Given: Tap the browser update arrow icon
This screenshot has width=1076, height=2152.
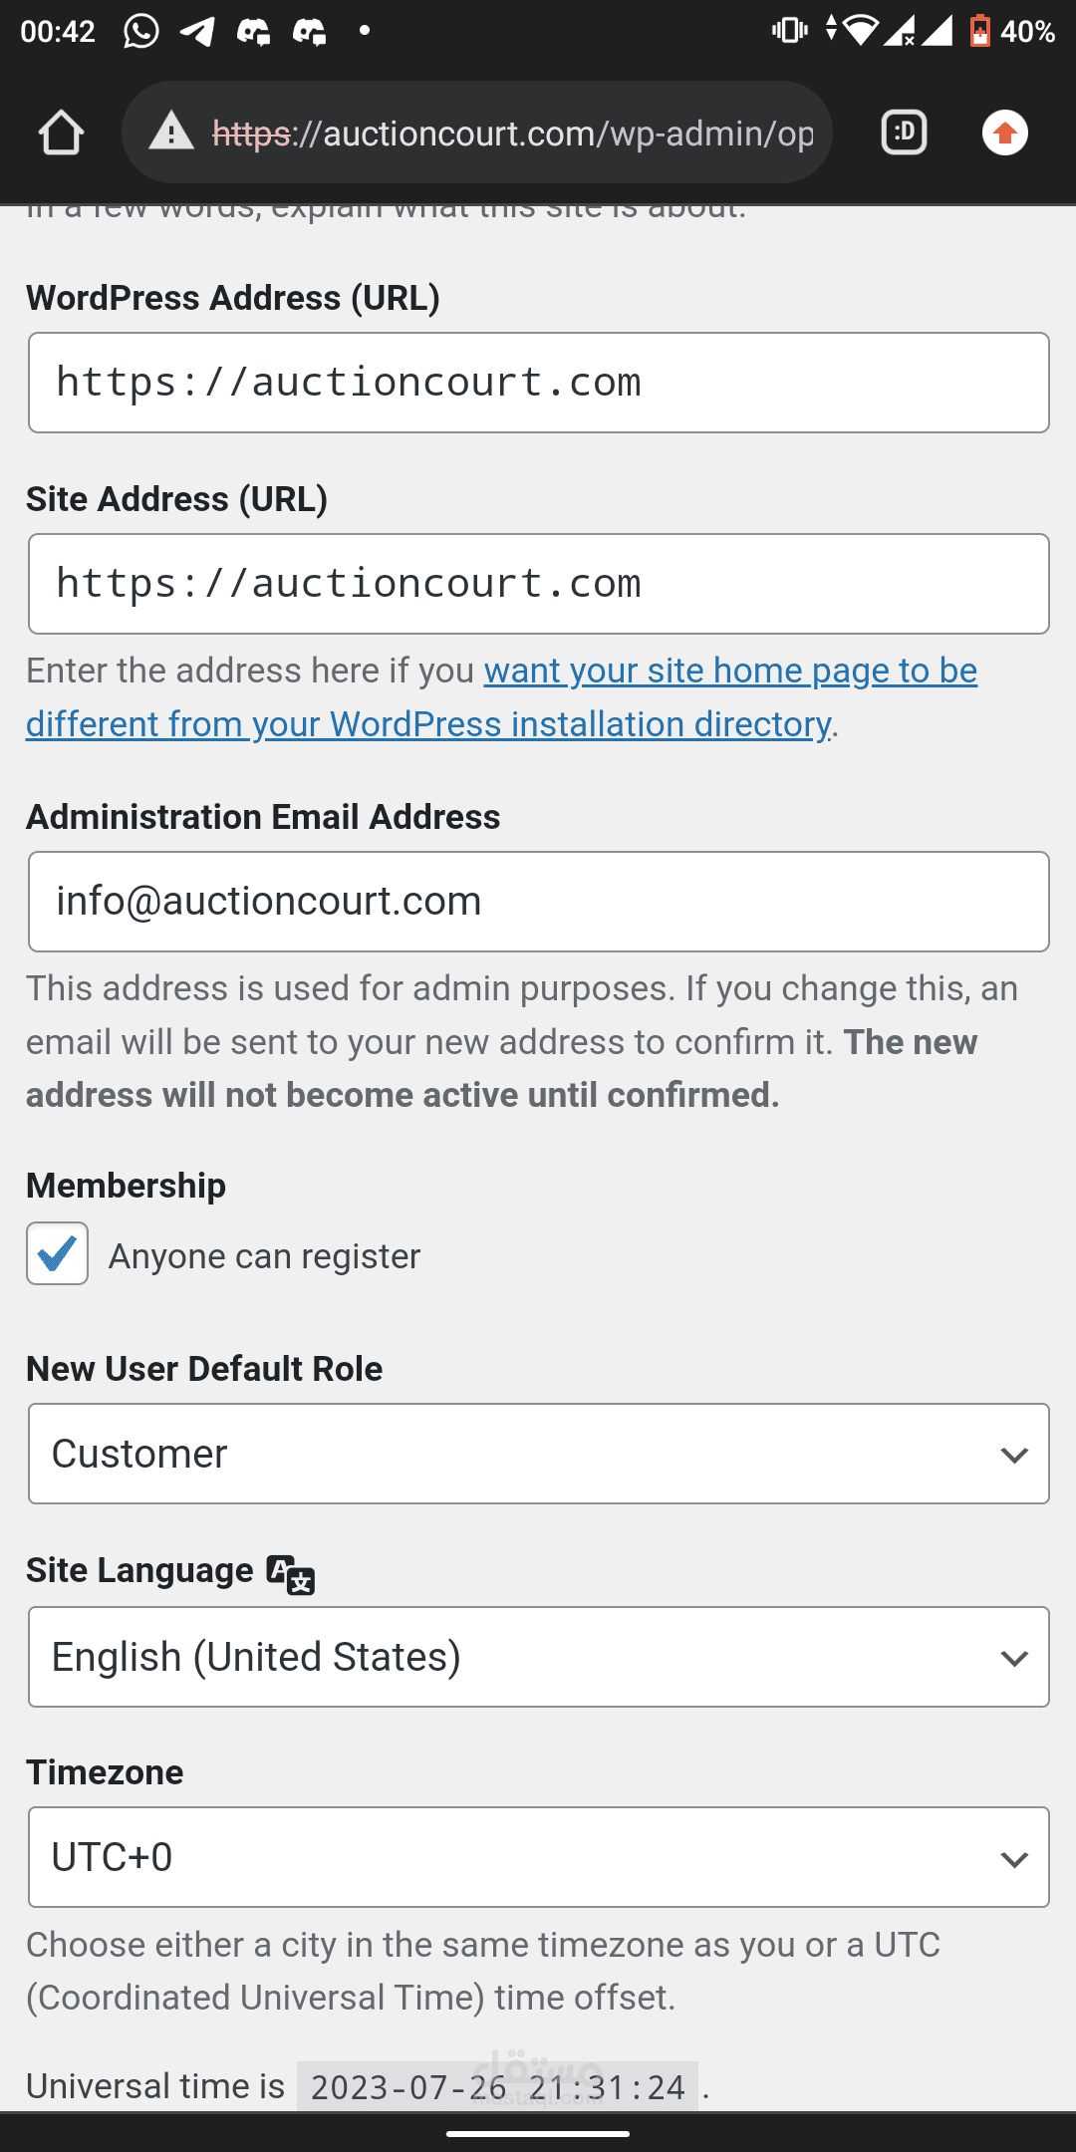Looking at the screenshot, I should pyautogui.click(x=1004, y=133).
